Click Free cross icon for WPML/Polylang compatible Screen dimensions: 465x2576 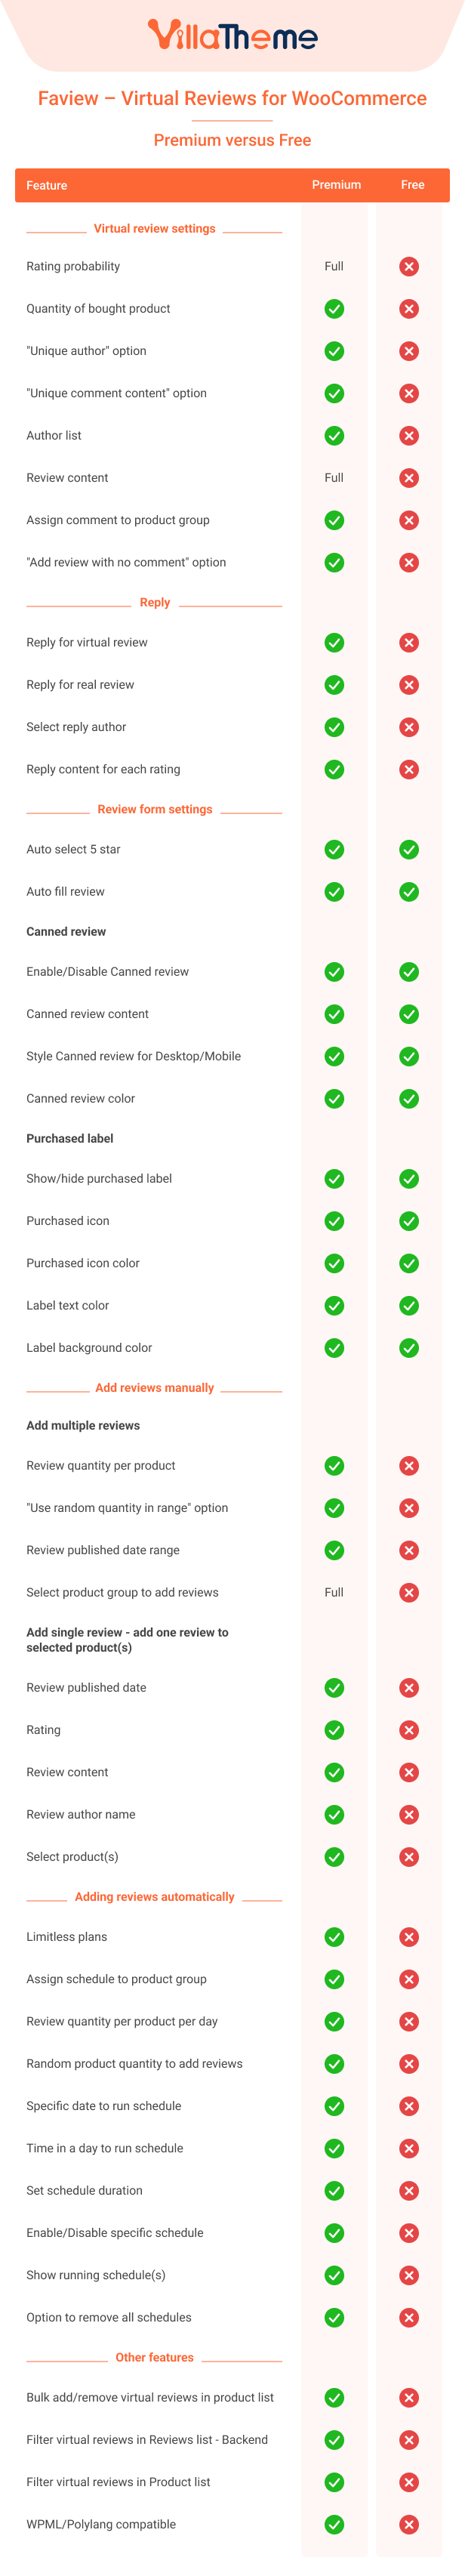coord(409,2524)
